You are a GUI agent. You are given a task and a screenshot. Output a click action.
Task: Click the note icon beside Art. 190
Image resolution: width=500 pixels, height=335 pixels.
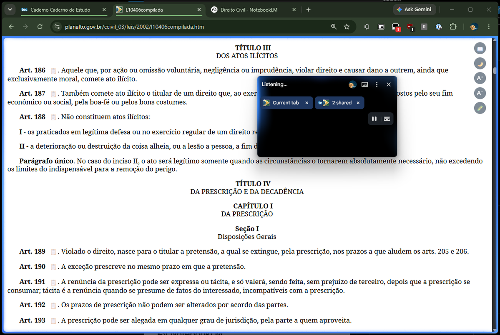[x=53, y=267]
